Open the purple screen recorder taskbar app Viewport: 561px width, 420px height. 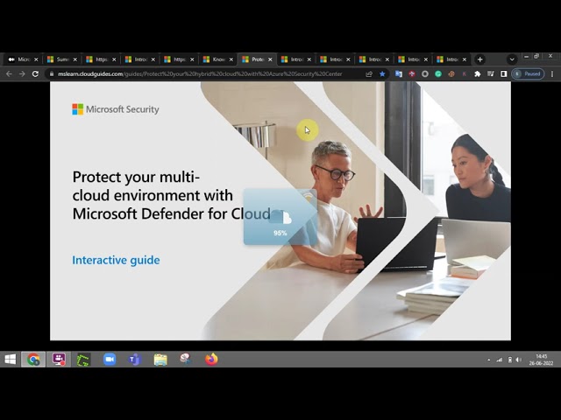(59, 360)
